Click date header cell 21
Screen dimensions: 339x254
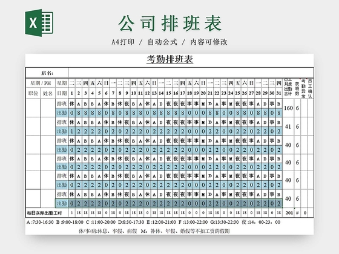coord(210,93)
